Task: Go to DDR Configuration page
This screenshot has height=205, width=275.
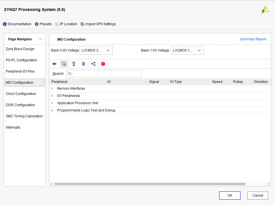Action: pyautogui.click(x=20, y=105)
